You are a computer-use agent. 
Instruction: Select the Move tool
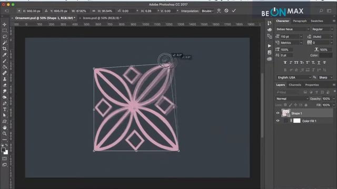click(5, 25)
